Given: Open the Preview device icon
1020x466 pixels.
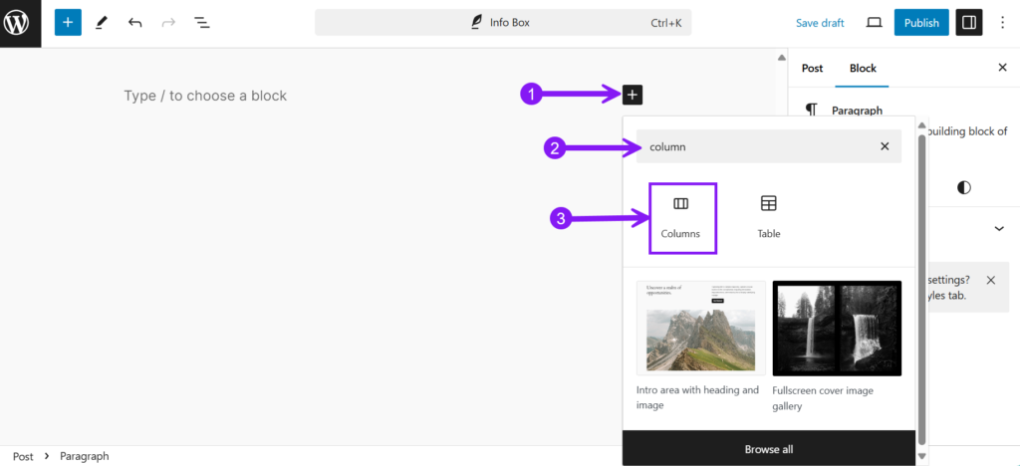Looking at the screenshot, I should click(875, 23).
